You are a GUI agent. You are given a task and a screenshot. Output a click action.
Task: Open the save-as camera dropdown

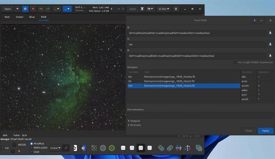click(x=150, y=9)
